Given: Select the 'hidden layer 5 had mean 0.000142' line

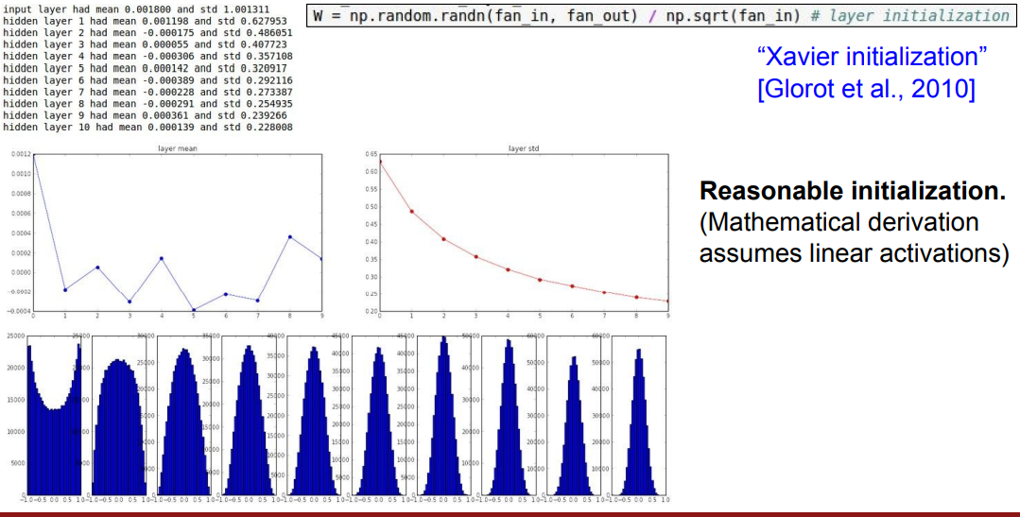Looking at the screenshot, I should (x=145, y=68).
